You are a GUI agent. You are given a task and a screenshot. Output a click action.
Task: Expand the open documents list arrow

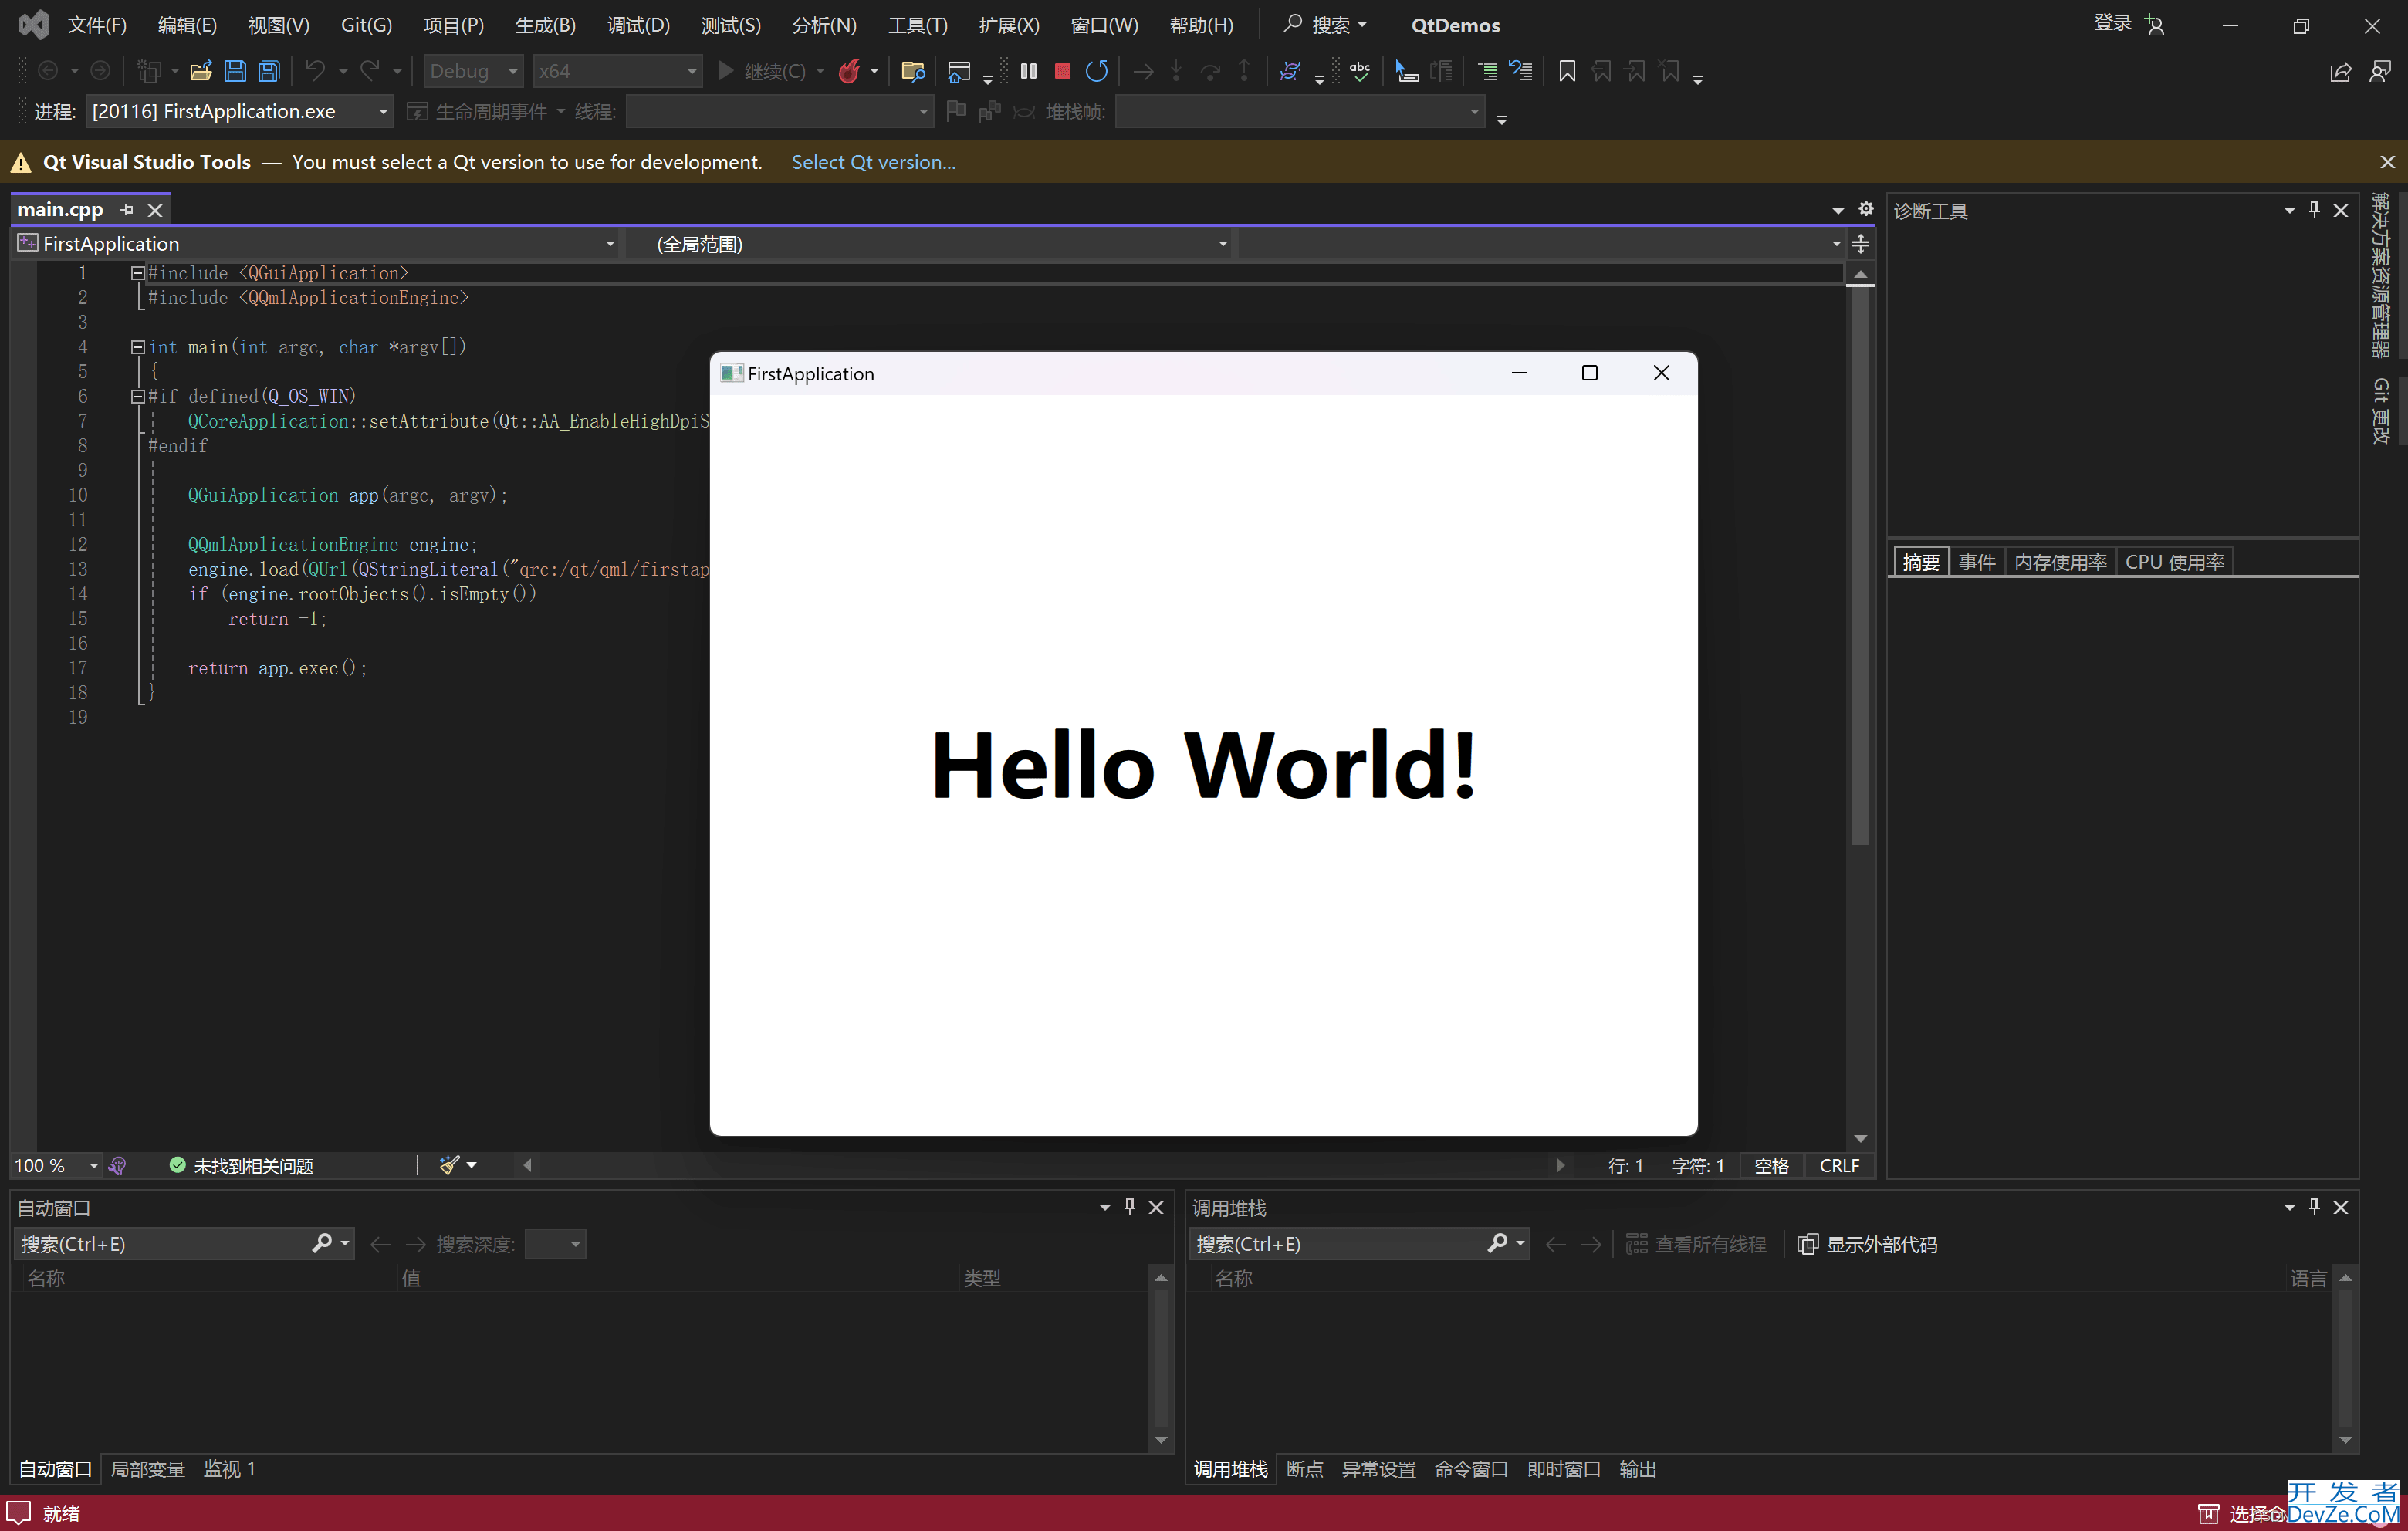[1838, 211]
